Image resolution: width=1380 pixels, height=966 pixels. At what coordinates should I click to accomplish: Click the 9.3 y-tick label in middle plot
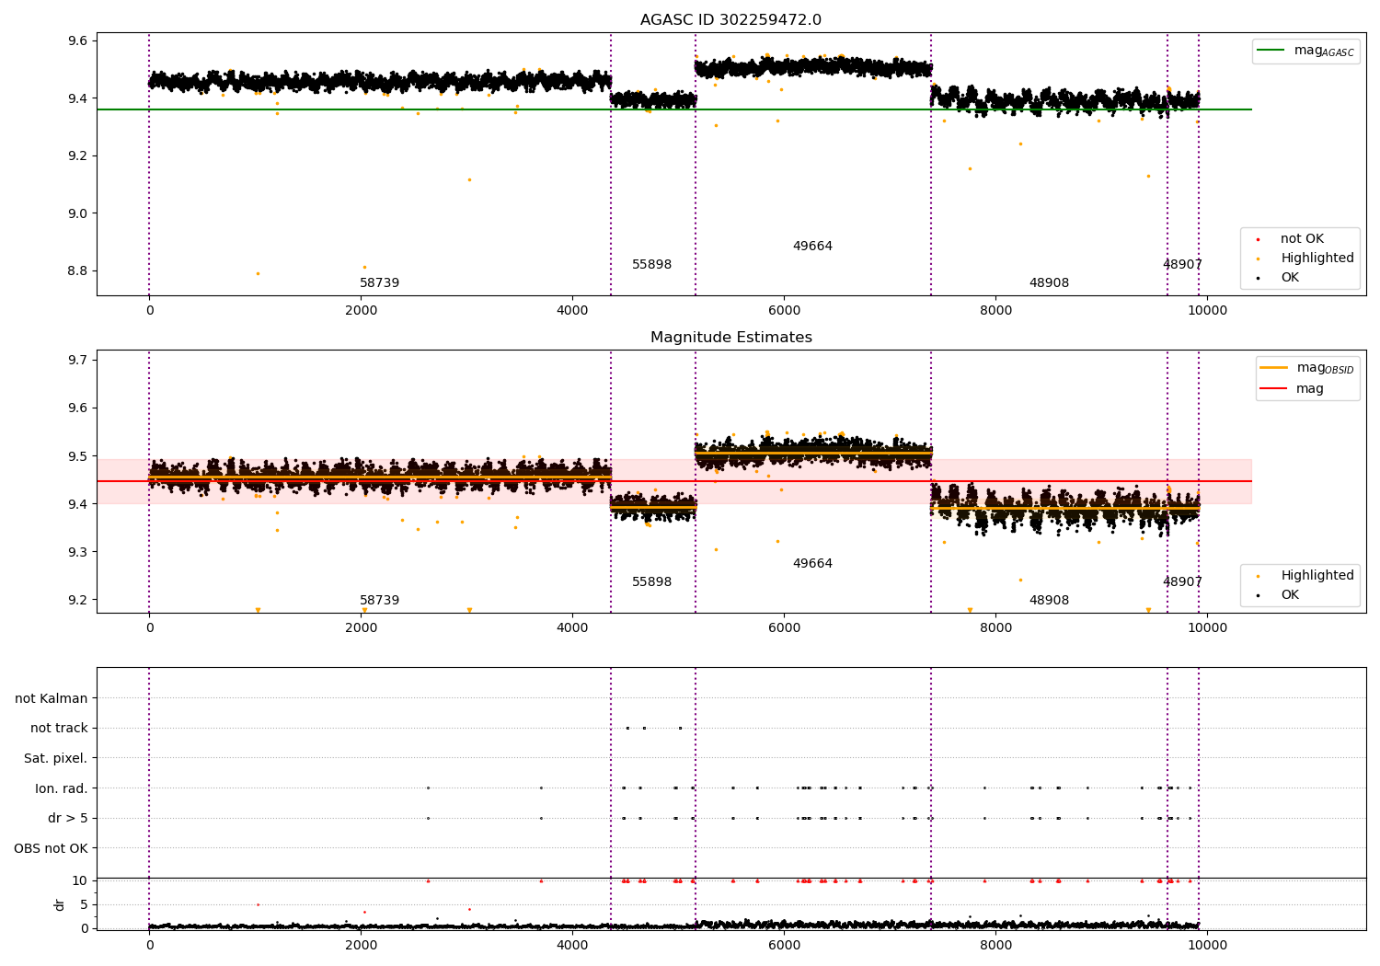coord(77,552)
